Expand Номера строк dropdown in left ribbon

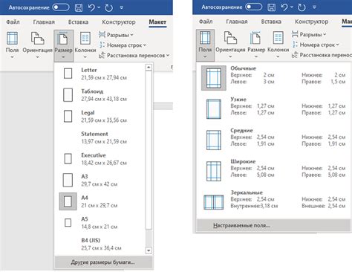click(123, 45)
